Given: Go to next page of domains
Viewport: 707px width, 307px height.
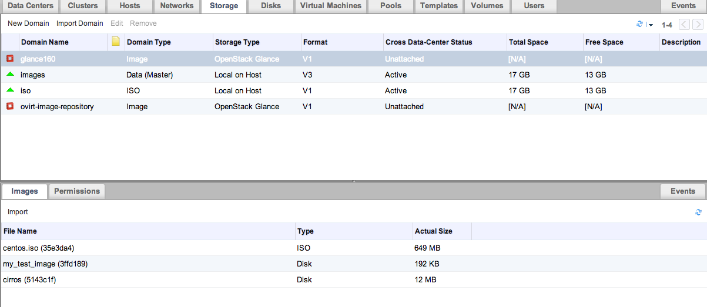Looking at the screenshot, I should (698, 24).
